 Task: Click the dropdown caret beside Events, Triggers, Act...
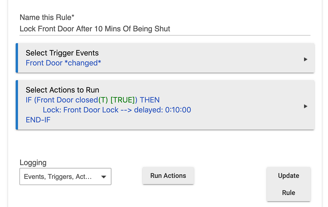(104, 177)
